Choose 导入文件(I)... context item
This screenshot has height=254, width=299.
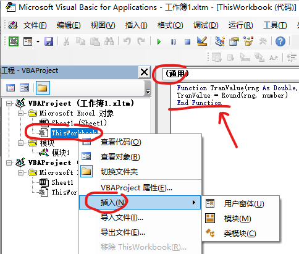point(140,218)
